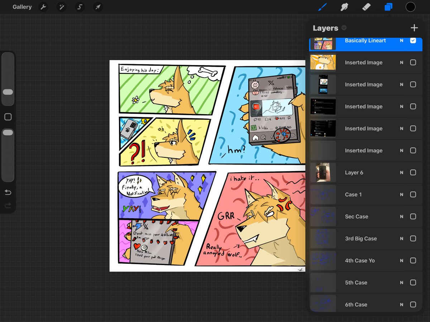
Task: Adjust the brush opacity slider
Action: 8,132
